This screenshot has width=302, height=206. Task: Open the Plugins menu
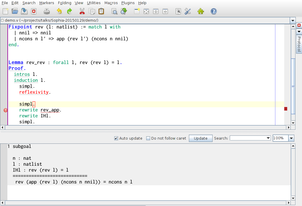coord(128,3)
